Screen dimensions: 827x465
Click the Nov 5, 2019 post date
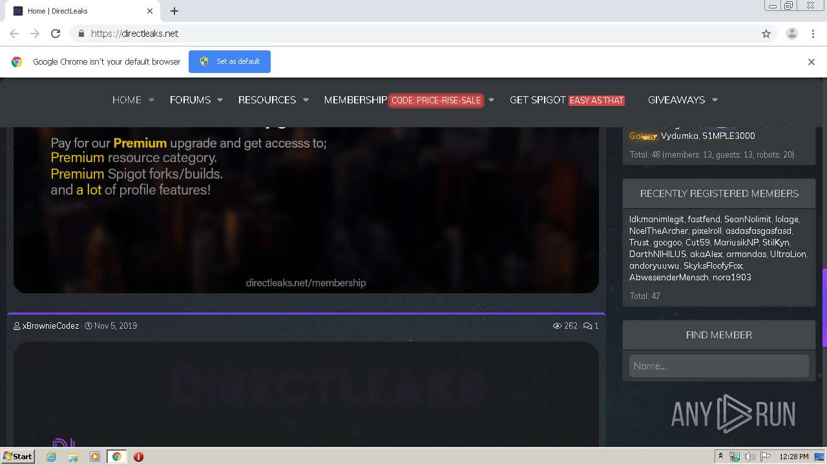[116, 326]
